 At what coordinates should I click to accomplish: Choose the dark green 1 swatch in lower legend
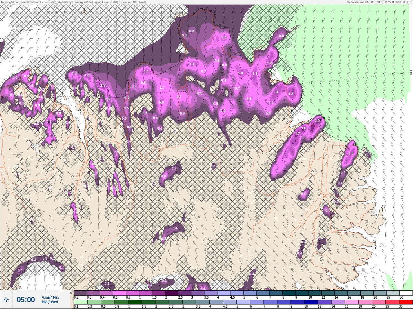coord(135,302)
